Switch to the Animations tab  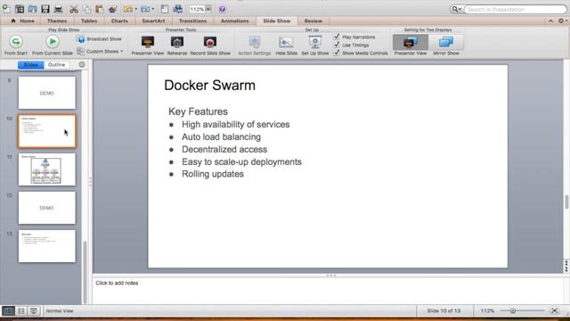pos(235,21)
